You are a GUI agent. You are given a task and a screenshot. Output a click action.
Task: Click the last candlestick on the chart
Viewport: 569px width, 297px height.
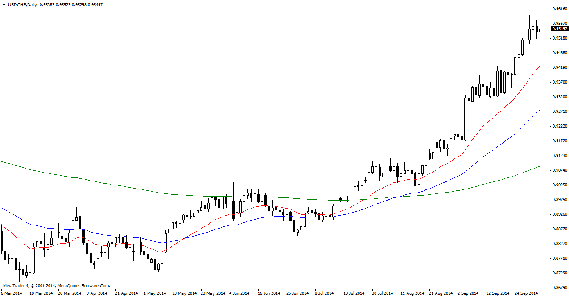point(540,31)
